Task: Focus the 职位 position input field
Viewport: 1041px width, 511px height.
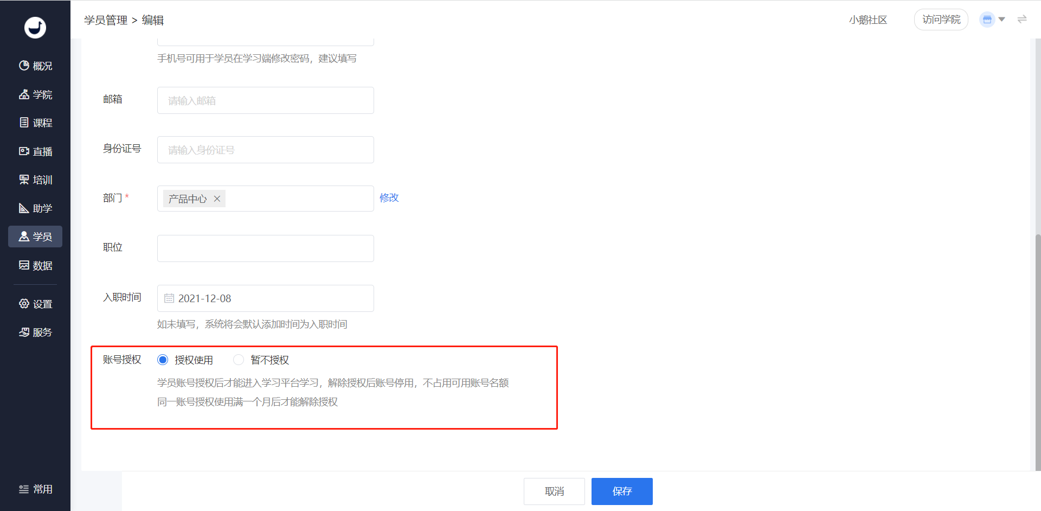Action: coord(266,248)
